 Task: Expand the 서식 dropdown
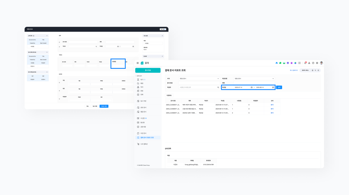[199, 79]
